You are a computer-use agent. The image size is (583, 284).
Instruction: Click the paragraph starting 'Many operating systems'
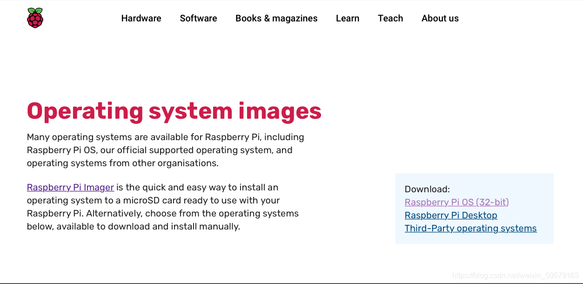click(x=166, y=150)
